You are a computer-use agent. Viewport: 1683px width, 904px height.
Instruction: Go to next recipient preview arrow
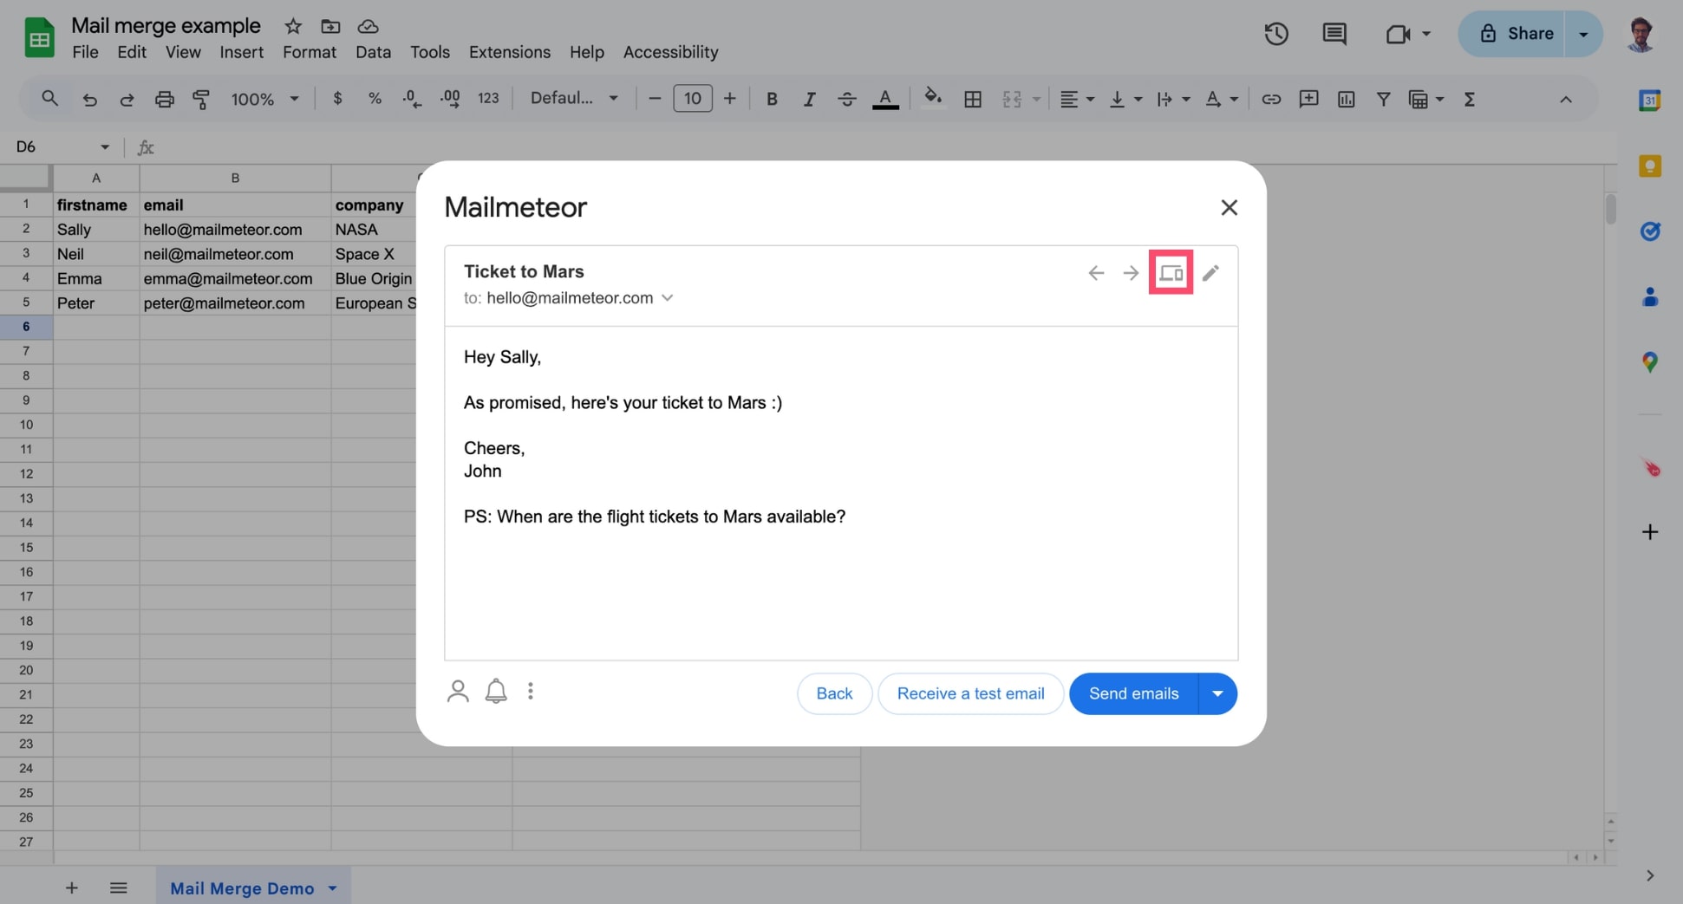tap(1131, 273)
